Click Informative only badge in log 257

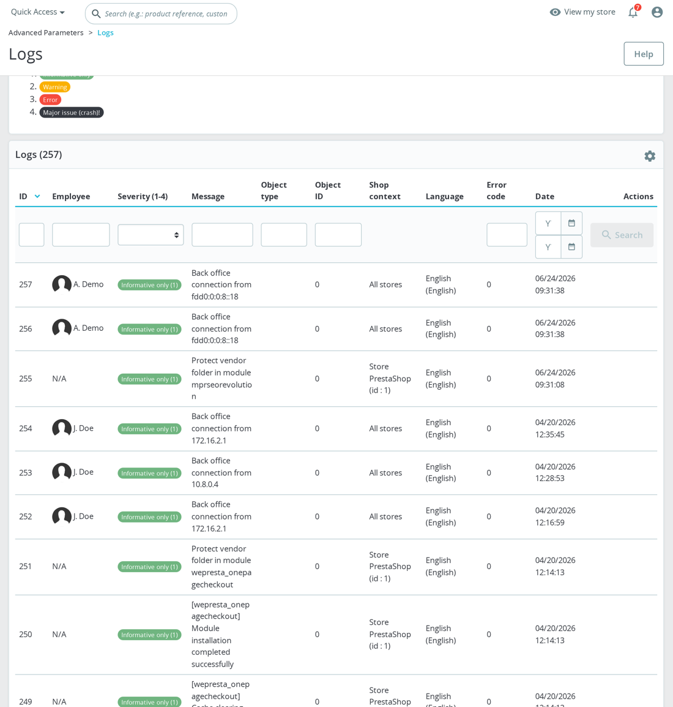149,285
